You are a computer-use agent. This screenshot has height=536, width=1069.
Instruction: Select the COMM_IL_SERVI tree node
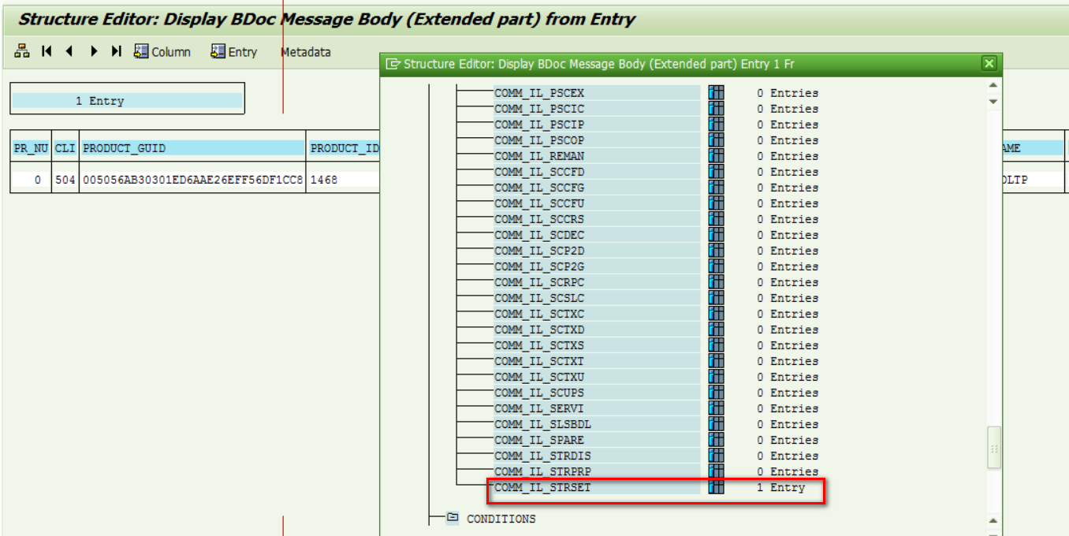tap(597, 408)
